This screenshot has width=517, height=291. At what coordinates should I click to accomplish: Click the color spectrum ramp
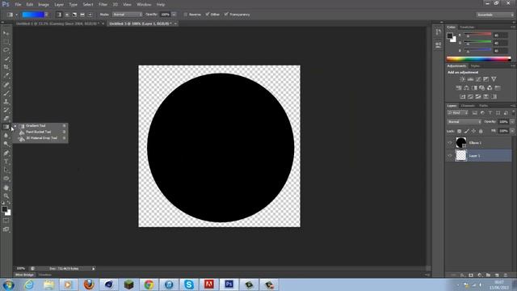479,59
